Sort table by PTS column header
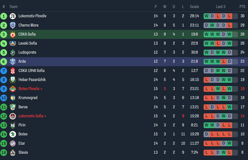This screenshot has width=248, height=160. click(242, 7)
